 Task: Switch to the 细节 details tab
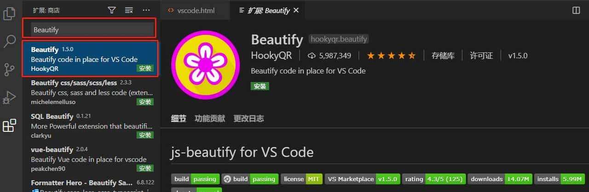coord(179,119)
